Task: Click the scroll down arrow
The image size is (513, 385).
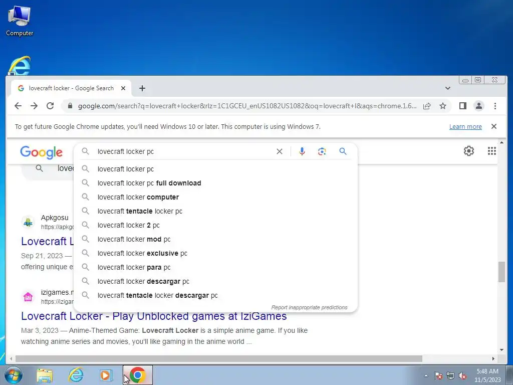Action: (502, 350)
